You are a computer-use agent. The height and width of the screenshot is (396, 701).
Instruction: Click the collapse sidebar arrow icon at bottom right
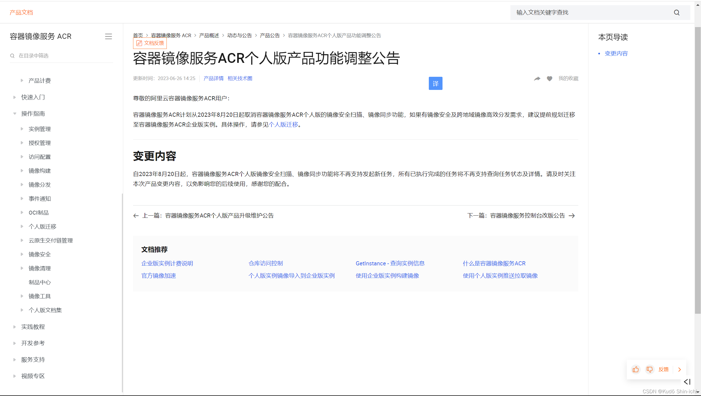click(687, 382)
